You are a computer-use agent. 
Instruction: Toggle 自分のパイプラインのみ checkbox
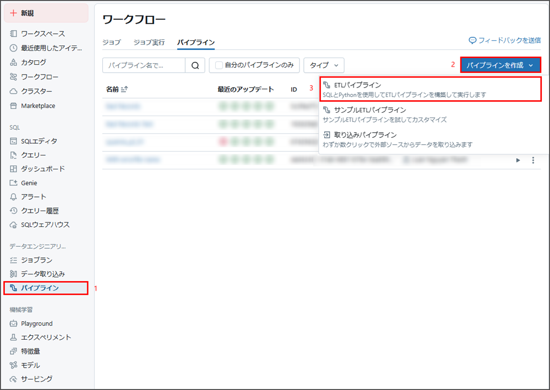click(x=220, y=65)
